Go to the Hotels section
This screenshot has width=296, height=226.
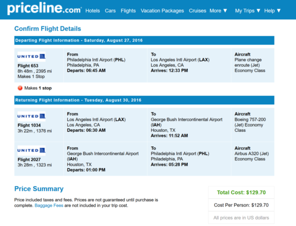point(93,11)
